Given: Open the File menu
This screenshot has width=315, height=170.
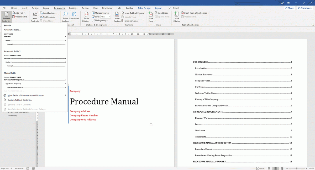Looking at the screenshot, I should coord(4,8).
